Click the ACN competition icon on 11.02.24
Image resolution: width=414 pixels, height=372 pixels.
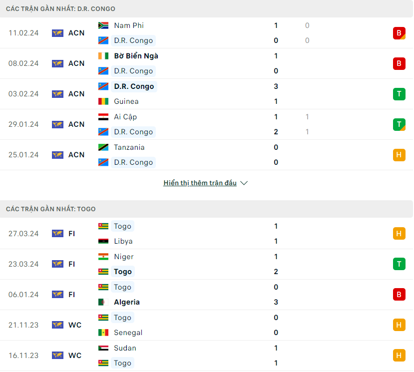[57, 33]
